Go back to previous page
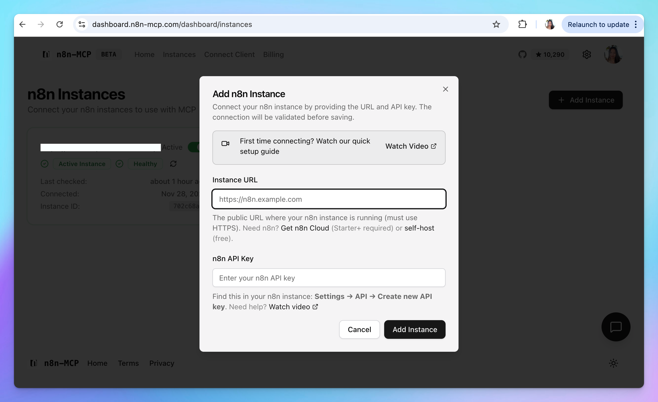The image size is (658, 402). click(23, 25)
